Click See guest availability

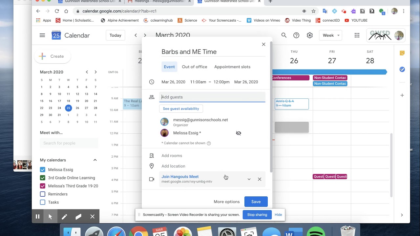pos(181,108)
